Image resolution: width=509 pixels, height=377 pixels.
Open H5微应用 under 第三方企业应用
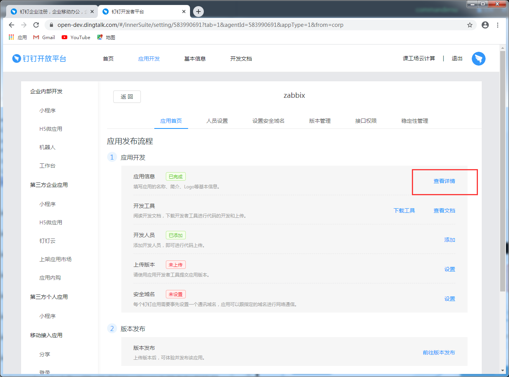[x=51, y=222]
